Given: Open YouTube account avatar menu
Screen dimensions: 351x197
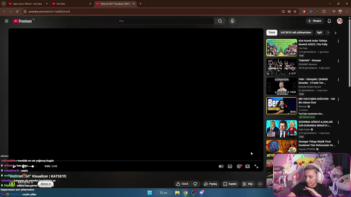Looking at the screenshot, I should pyautogui.click(x=340, y=21).
